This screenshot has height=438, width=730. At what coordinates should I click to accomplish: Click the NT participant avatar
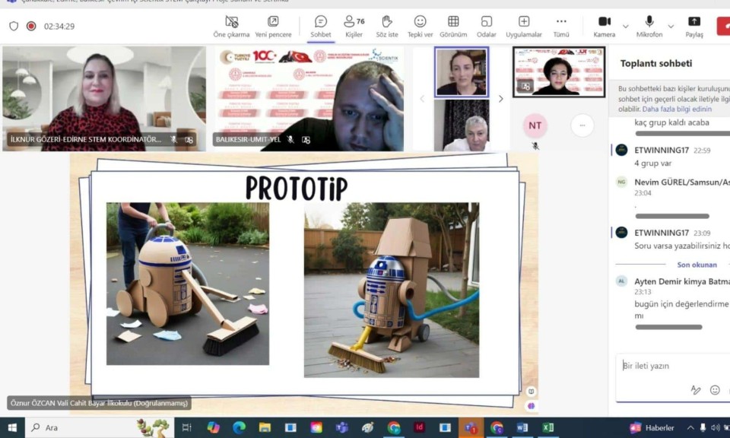point(535,125)
